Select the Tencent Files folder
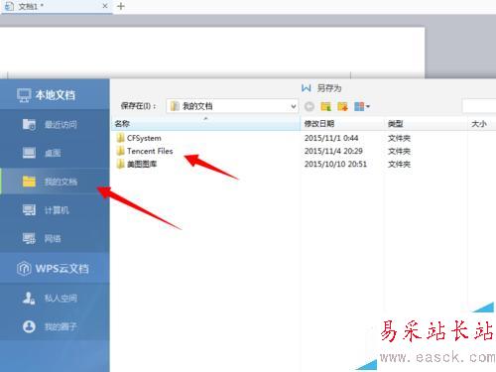 coord(145,151)
